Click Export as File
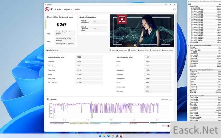The width and height of the screenshot is (221, 138). pos(143,50)
